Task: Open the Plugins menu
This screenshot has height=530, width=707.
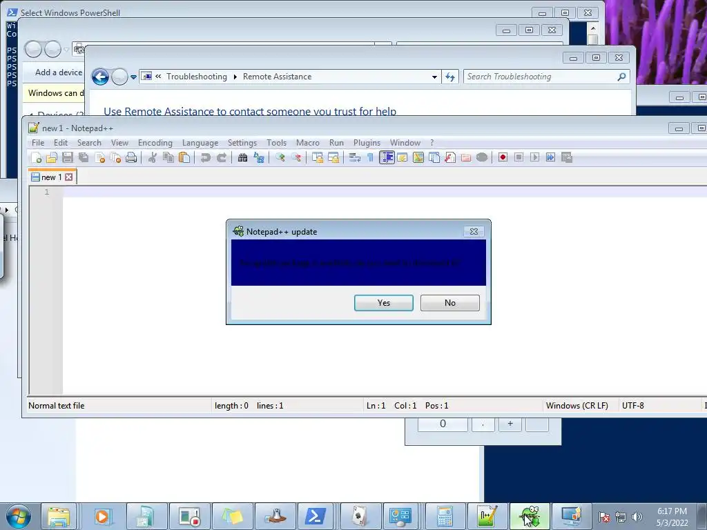Action: [367, 143]
